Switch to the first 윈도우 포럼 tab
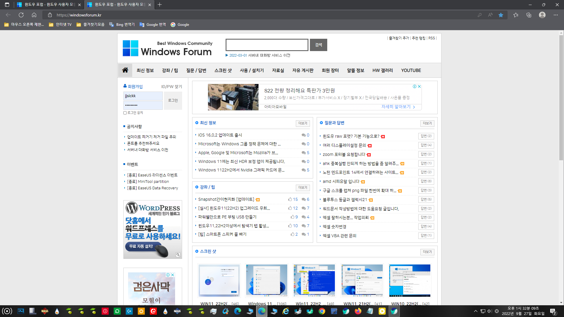 point(48,5)
